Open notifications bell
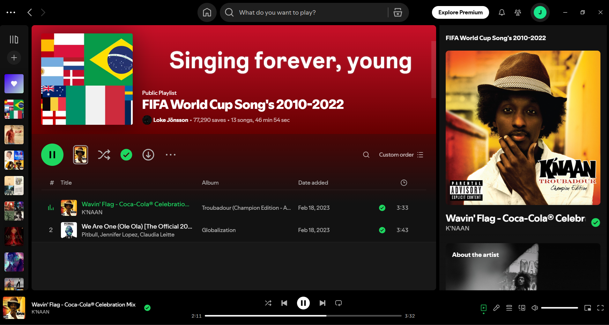The image size is (609, 325). pos(501,12)
